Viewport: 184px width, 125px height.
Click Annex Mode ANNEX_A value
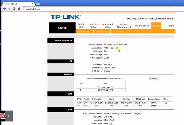[108, 123]
